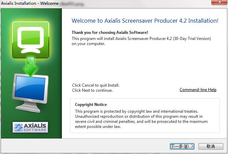The height and width of the screenshot is (154, 228).
Task: Click the 'Copyright Notice' heading
Action: pos(91,105)
